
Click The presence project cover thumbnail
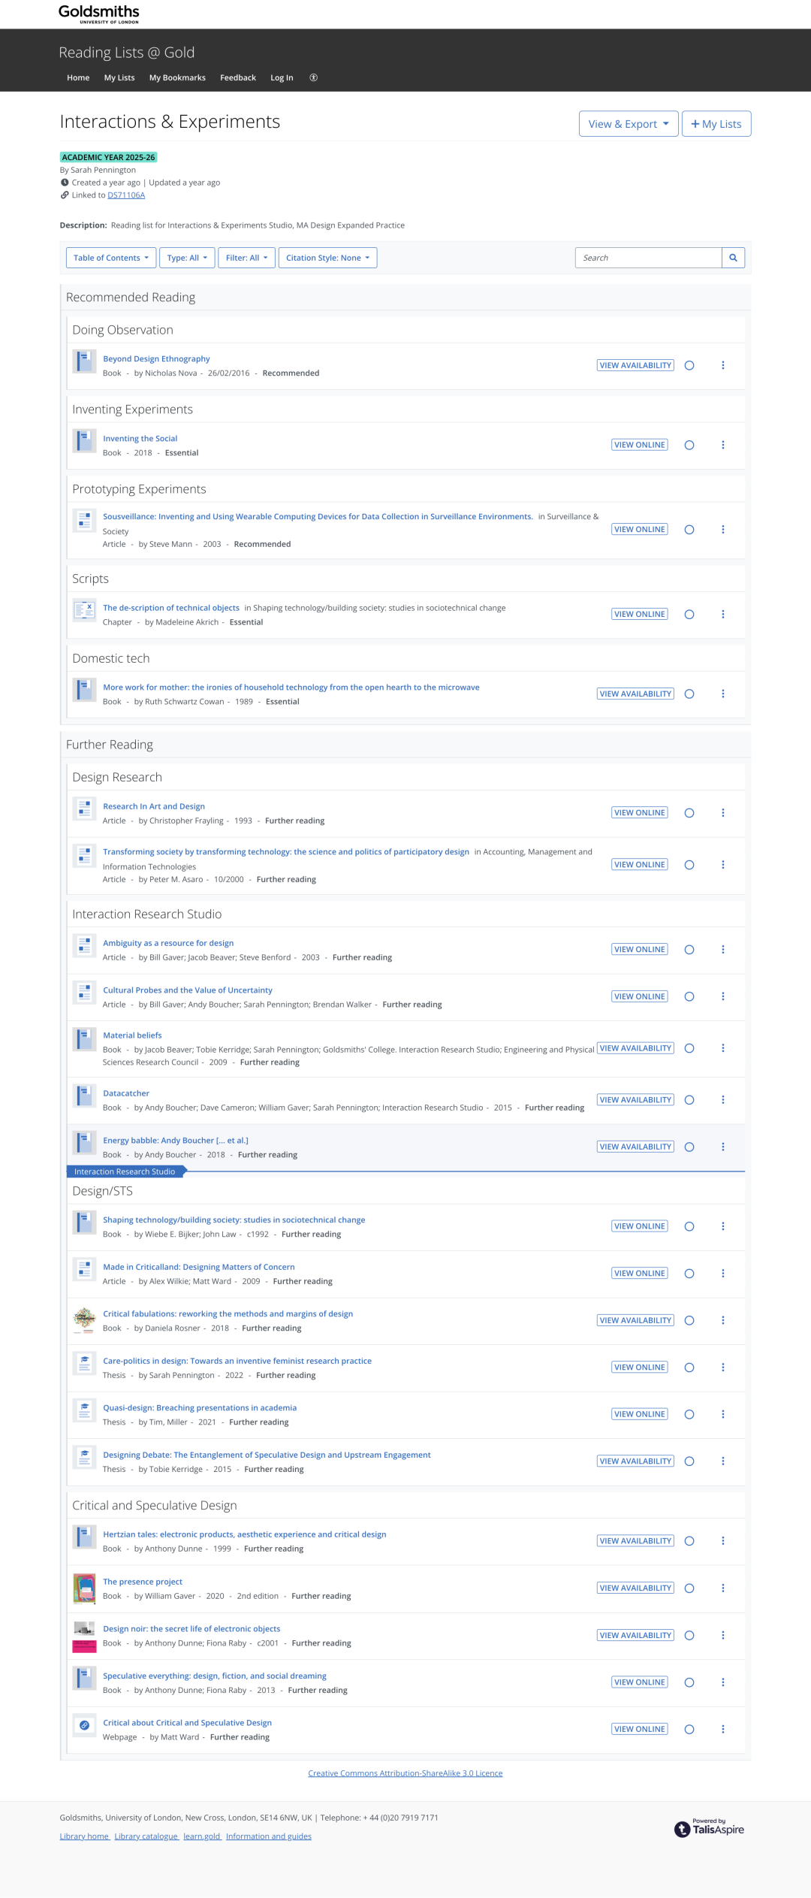85,1588
